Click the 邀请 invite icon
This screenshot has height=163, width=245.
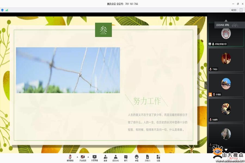tap(105, 158)
